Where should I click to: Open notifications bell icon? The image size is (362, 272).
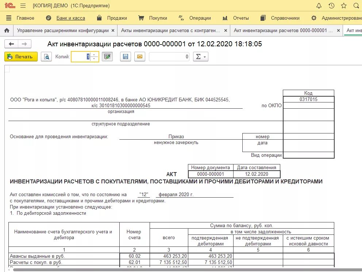click(x=319, y=5)
